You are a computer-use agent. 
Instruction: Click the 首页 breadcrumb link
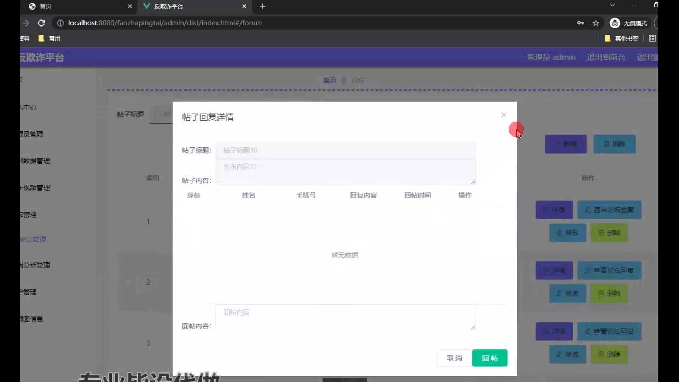click(x=329, y=80)
